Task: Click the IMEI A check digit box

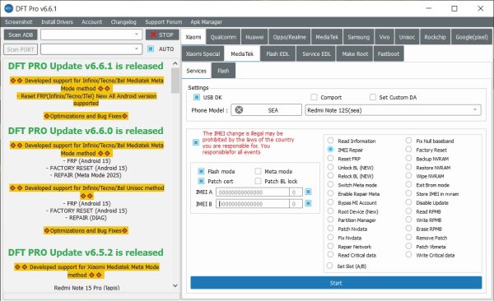Action: pos(296,192)
